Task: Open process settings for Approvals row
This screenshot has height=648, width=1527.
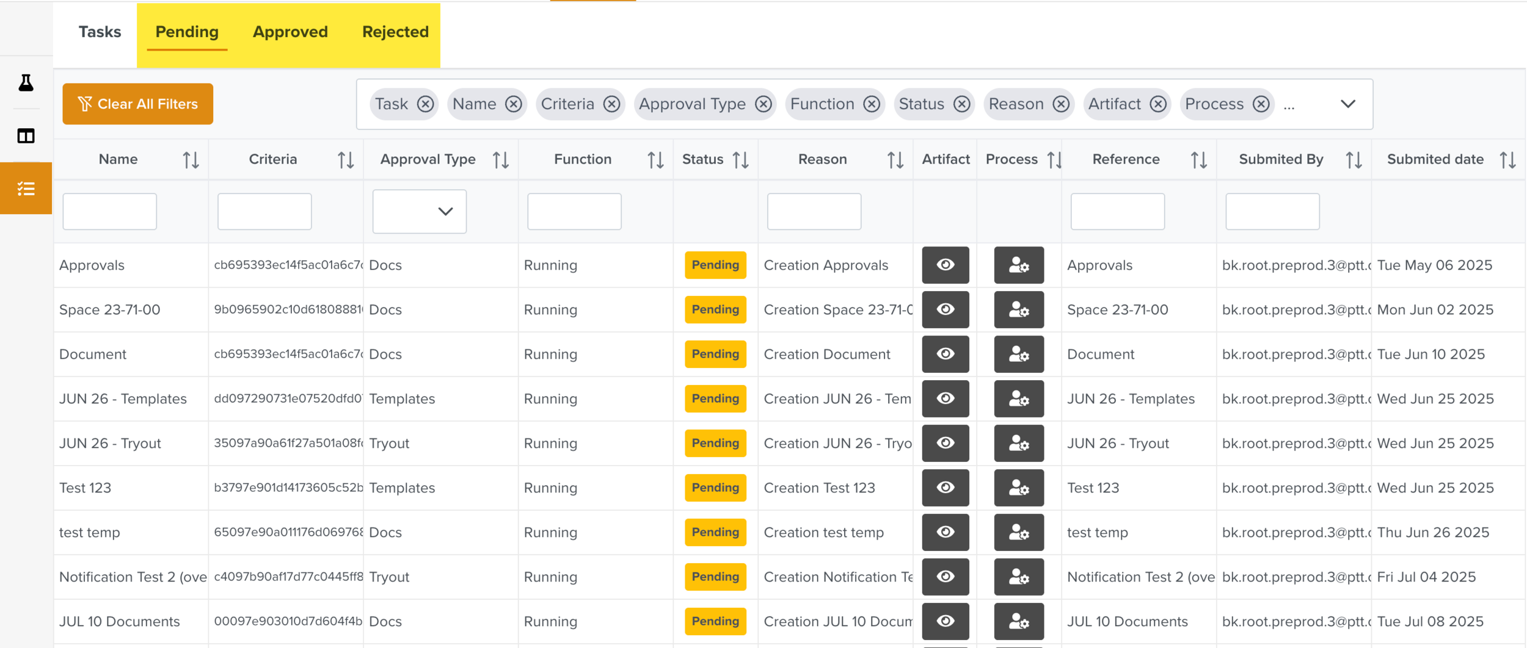Action: coord(1018,265)
